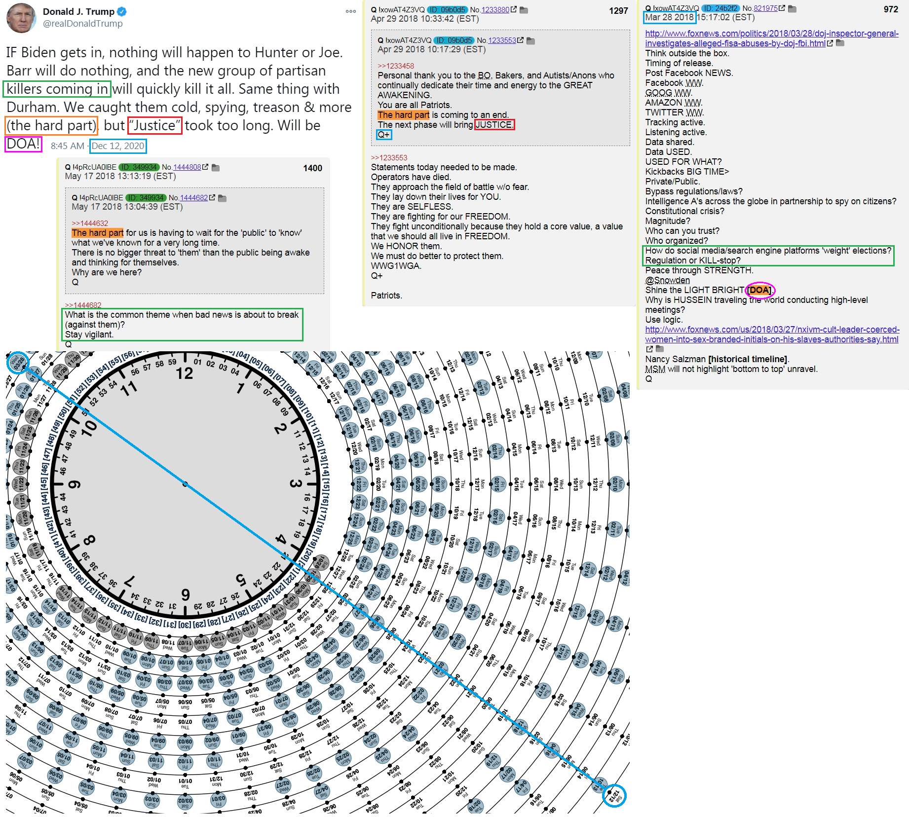Click folder icon beside No.1444682

click(223, 198)
